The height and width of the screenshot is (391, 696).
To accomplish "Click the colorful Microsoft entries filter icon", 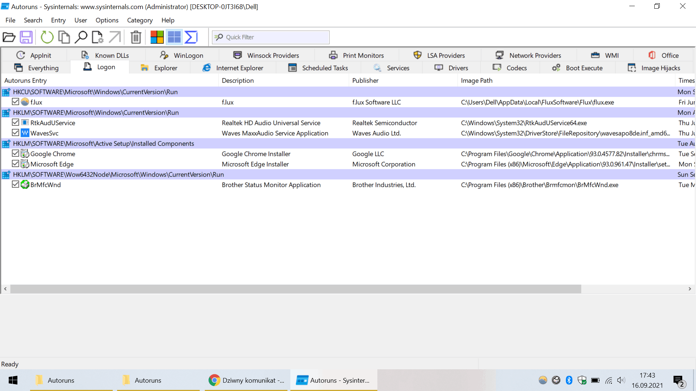I will point(157,37).
